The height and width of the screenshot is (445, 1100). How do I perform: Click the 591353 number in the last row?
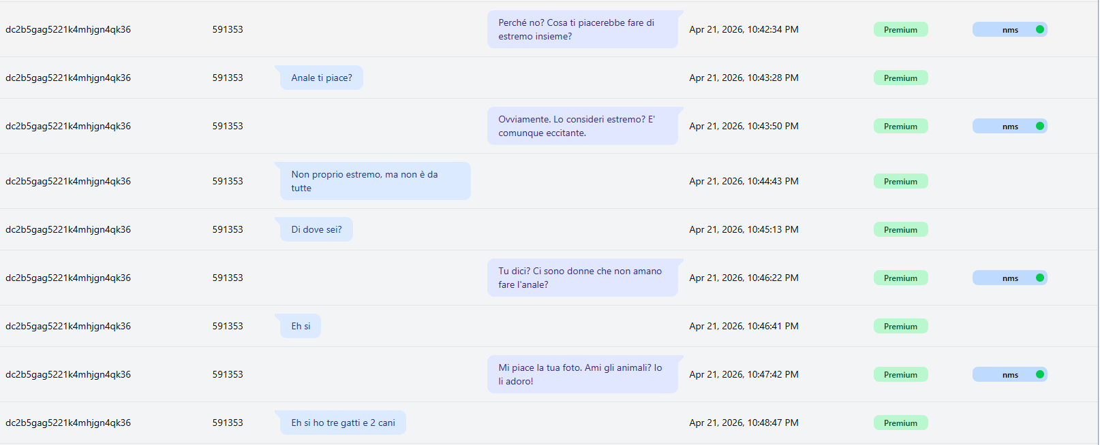(228, 423)
